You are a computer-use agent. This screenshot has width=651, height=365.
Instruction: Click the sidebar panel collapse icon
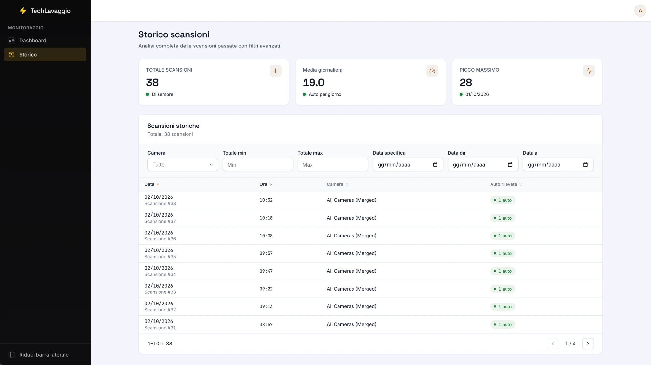click(11, 355)
